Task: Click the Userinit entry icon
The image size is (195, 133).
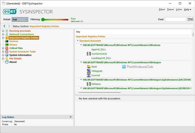Action: (89, 75)
